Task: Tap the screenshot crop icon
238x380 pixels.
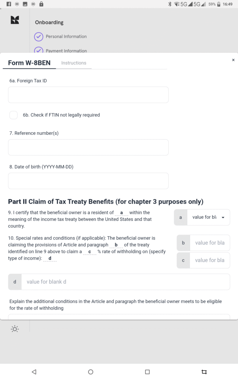Action: pos(204,371)
